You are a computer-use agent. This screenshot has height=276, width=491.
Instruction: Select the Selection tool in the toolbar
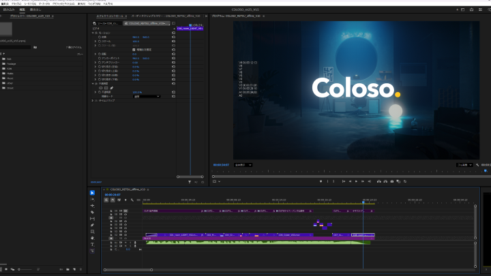(92, 193)
